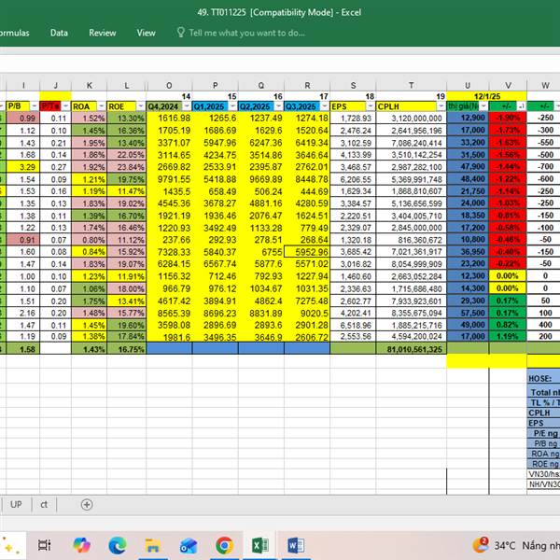
Task: Open the sorted +/- column V filter dropdown
Action: pyautogui.click(x=522, y=106)
